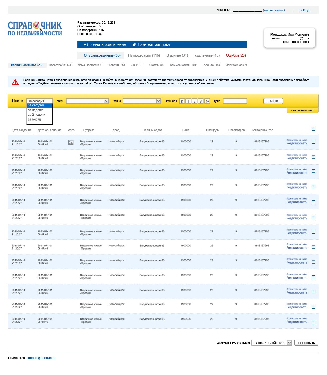327x375 pixels.
Task: Open the улица dropdown
Action: point(142,101)
